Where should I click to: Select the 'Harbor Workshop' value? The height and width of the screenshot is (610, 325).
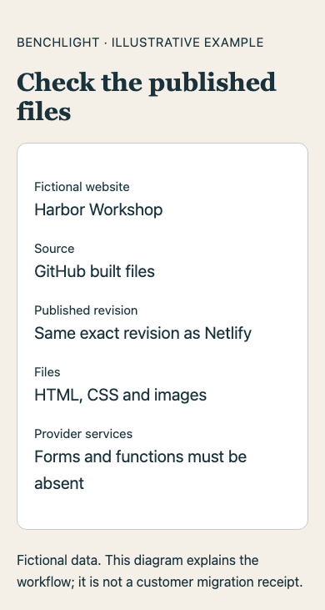point(98,209)
